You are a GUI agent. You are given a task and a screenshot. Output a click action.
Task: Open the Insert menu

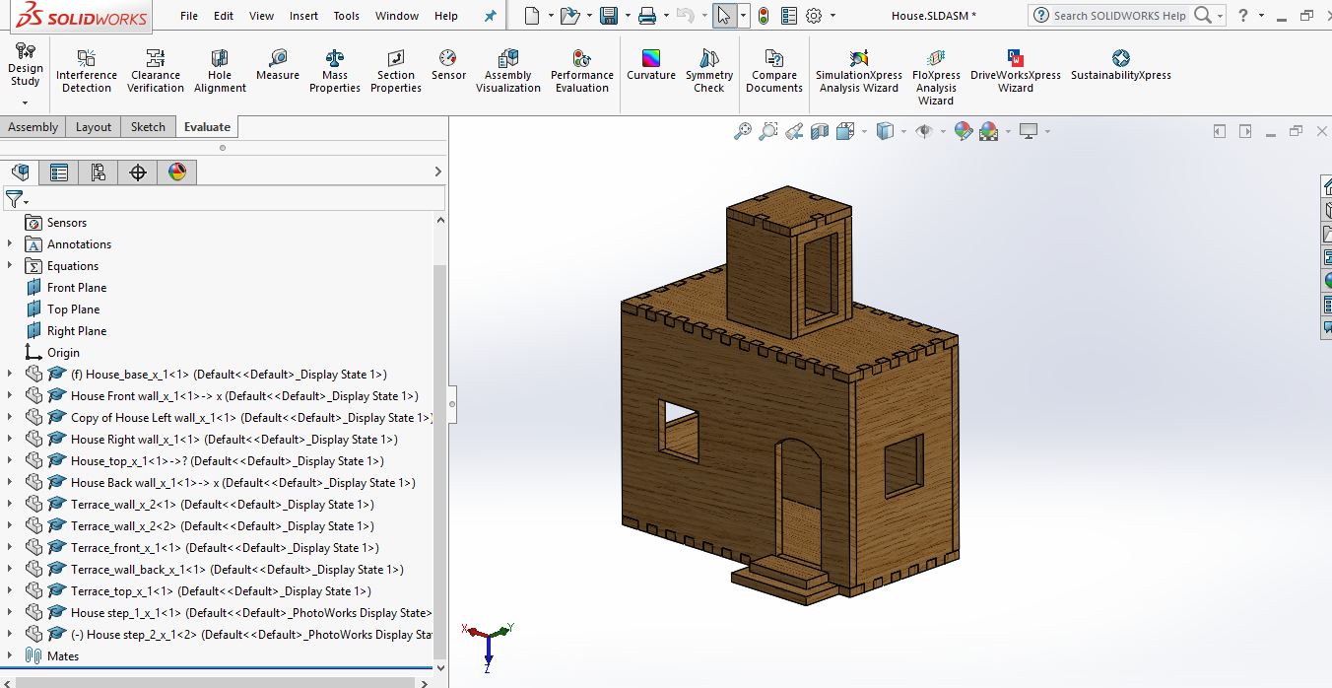click(x=303, y=16)
